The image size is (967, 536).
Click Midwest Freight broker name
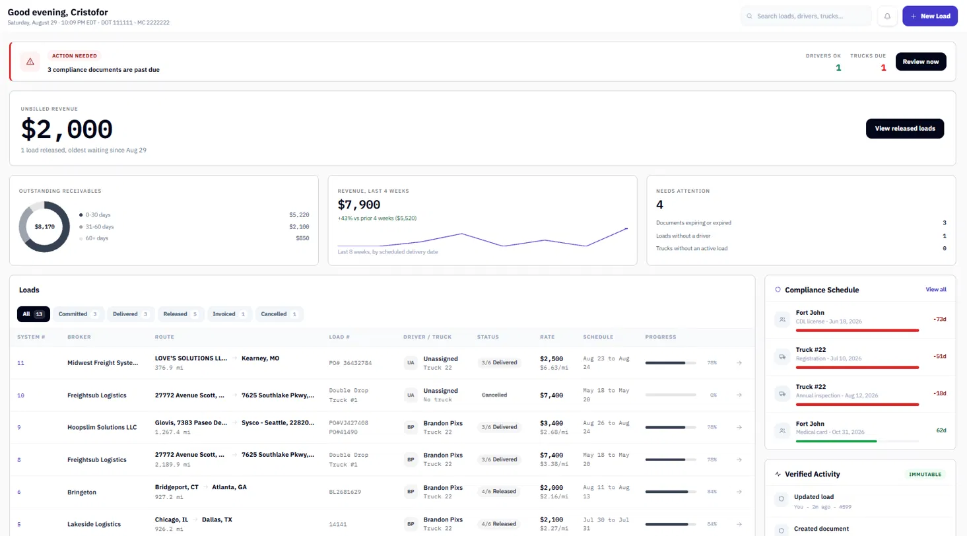pyautogui.click(x=103, y=363)
